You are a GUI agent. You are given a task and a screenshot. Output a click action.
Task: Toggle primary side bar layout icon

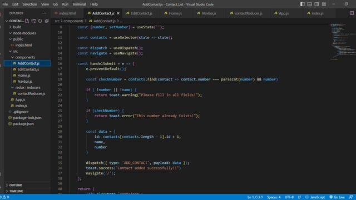tap(302, 4)
